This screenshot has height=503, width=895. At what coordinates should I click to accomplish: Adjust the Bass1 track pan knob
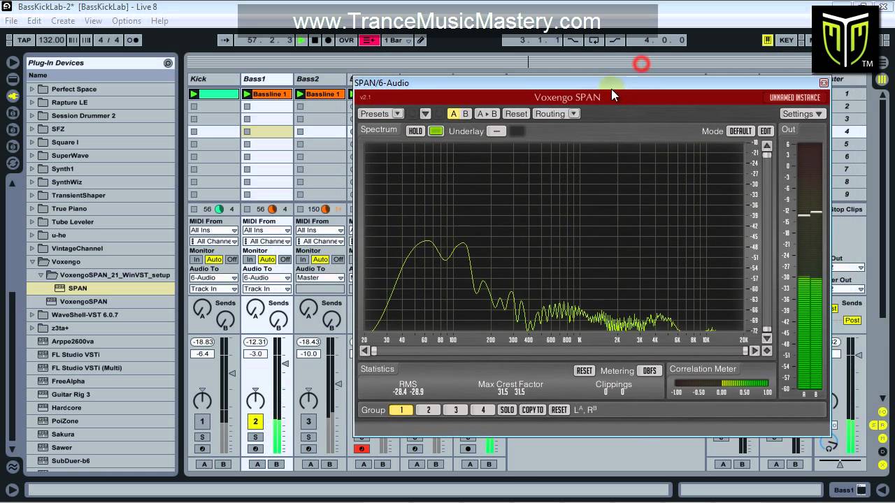point(255,400)
